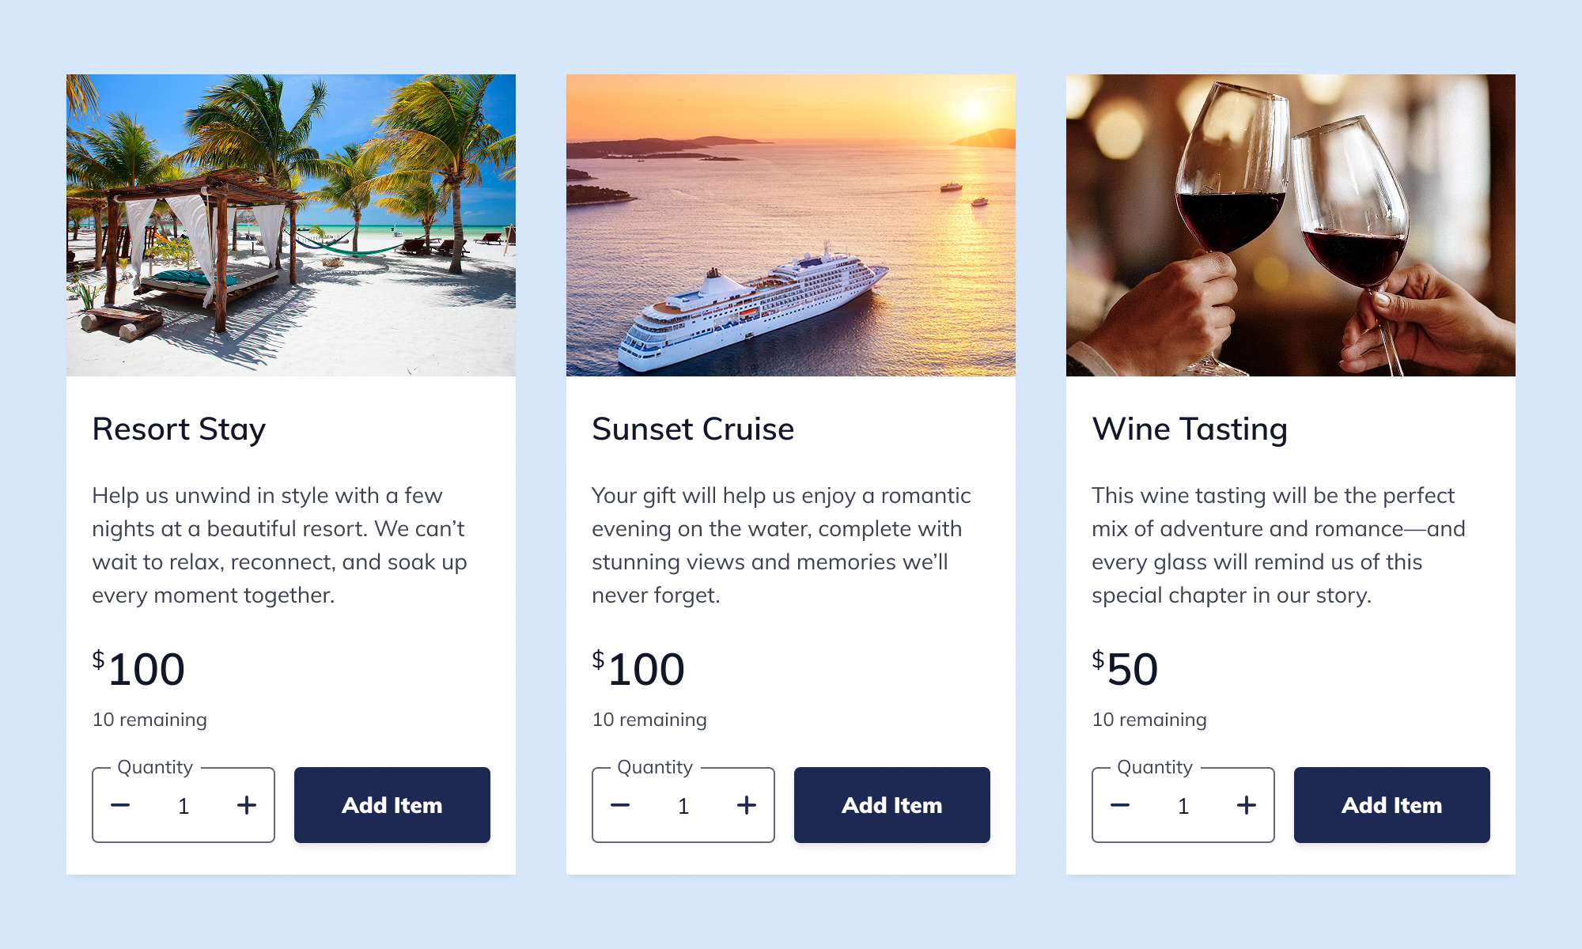This screenshot has width=1582, height=949.
Task: Increase Sunset Cruise quantity with plus icon
Action: pyautogui.click(x=747, y=805)
